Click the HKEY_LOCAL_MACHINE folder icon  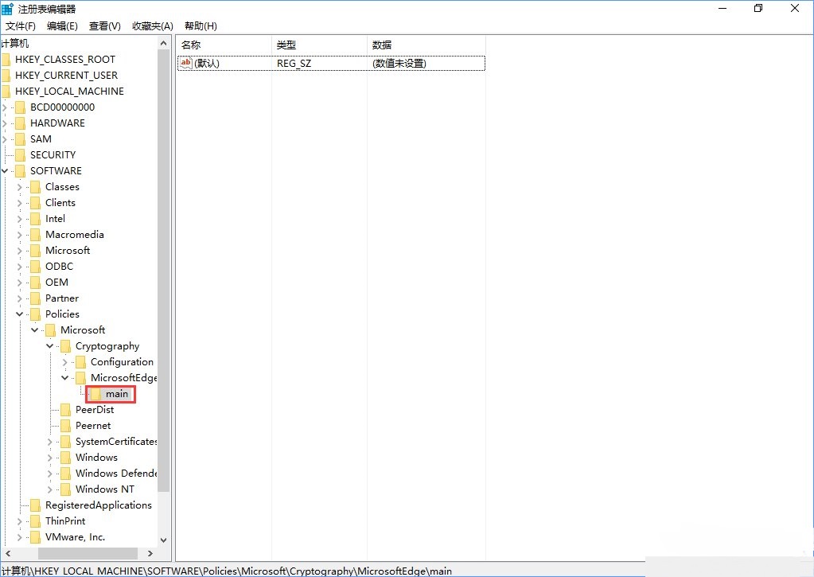[x=6, y=92]
